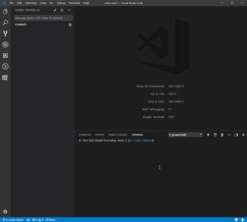Open the Go menu
The height and width of the screenshot is (222, 247).
52,3
